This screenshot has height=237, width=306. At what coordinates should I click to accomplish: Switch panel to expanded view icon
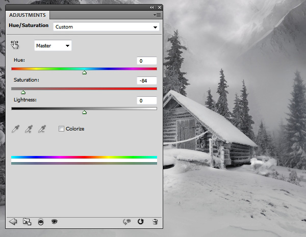[x=27, y=222]
